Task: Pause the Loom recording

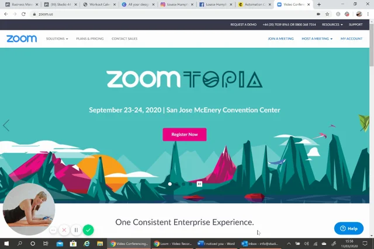Action: click(76, 230)
